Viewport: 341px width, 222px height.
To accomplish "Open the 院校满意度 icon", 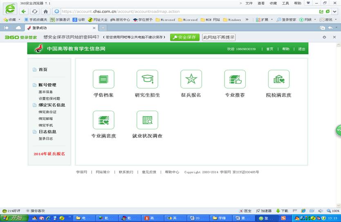I will point(278,79).
